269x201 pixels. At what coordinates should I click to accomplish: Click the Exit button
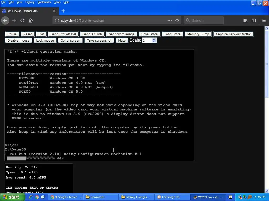pos(41,34)
